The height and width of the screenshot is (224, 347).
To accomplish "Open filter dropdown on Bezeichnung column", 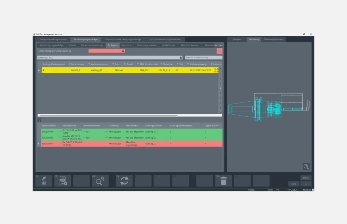I will coord(69,64).
